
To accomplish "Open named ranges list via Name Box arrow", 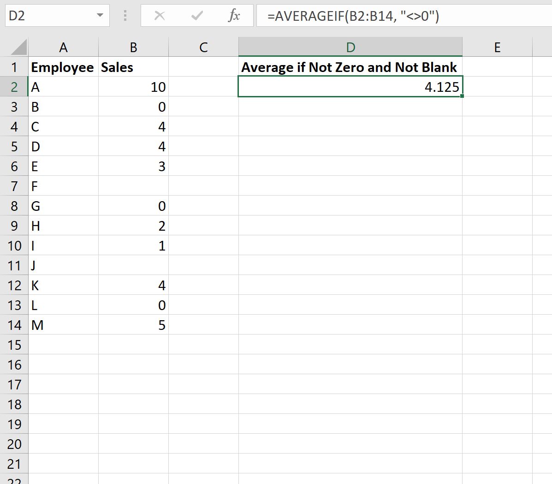I will pos(101,15).
